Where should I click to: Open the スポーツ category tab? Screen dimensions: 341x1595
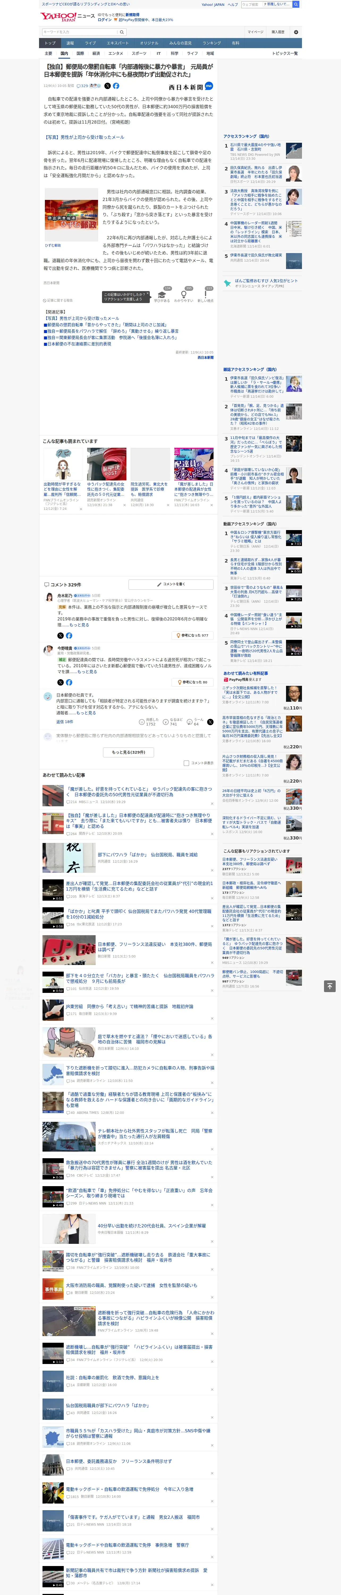(139, 53)
